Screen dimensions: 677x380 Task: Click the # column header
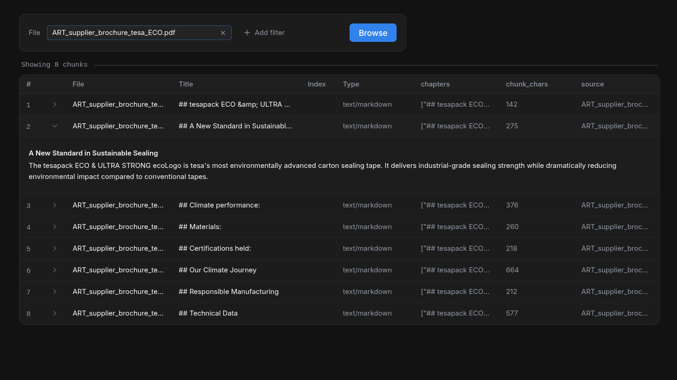[29, 84]
